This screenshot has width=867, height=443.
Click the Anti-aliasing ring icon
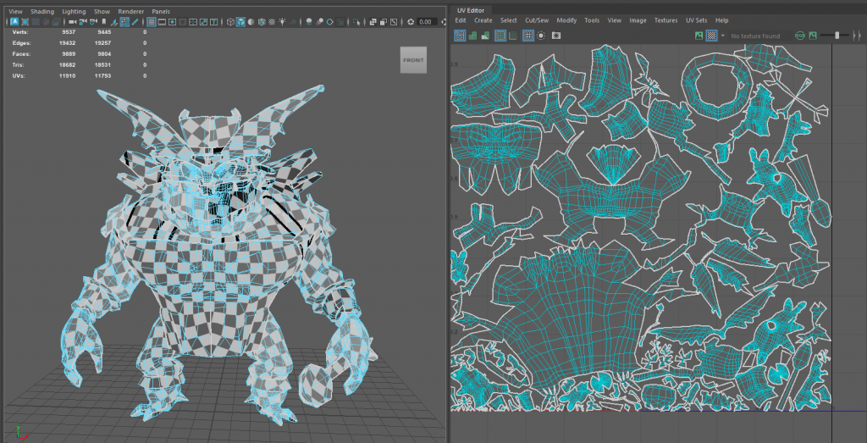point(330,22)
